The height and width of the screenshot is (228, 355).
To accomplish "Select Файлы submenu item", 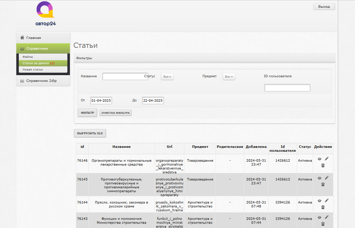I will [43, 57].
